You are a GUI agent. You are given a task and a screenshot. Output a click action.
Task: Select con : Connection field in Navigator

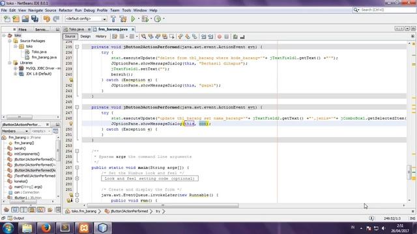point(26,192)
